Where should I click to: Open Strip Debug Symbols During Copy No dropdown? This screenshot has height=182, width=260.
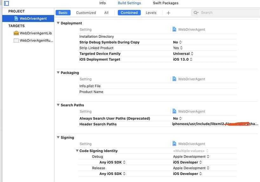pyautogui.click(x=177, y=42)
